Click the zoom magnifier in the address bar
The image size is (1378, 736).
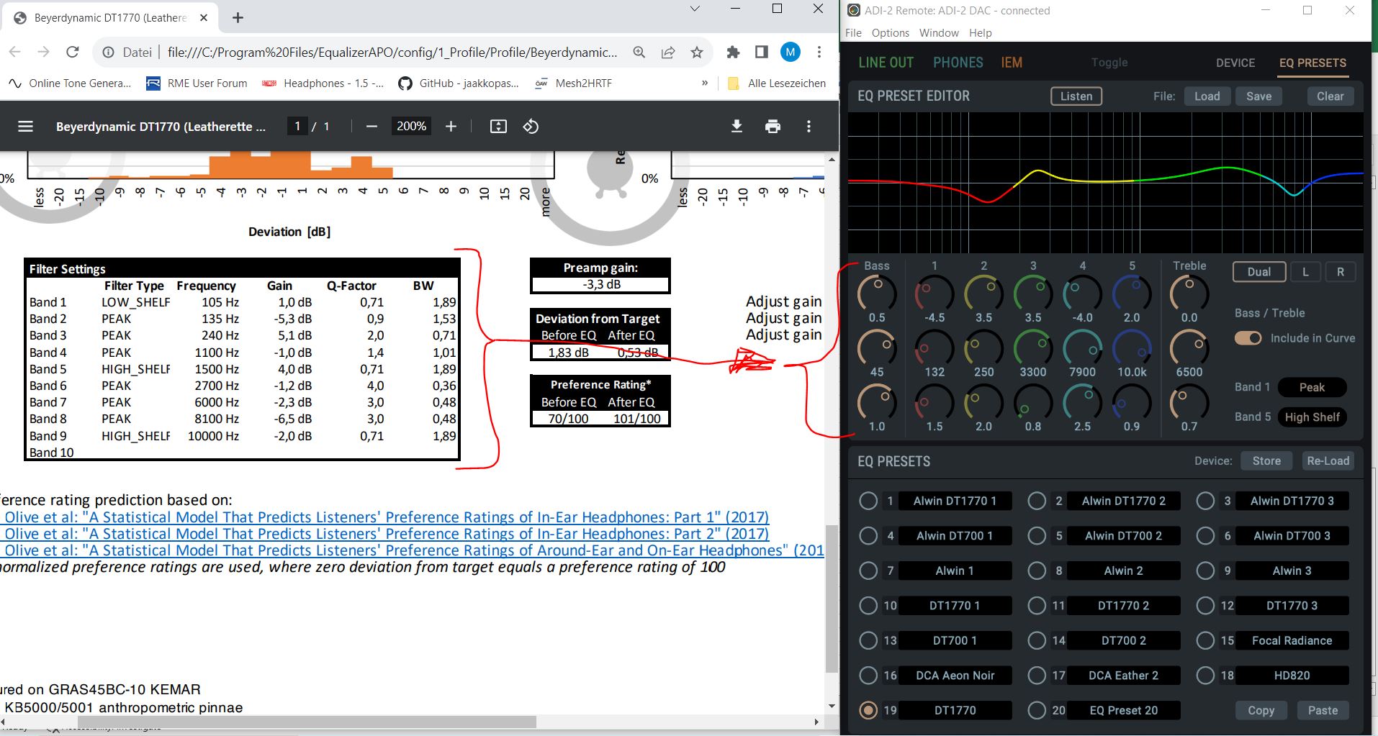click(x=639, y=52)
